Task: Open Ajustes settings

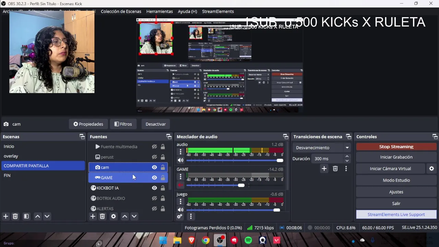Action: pos(396,192)
